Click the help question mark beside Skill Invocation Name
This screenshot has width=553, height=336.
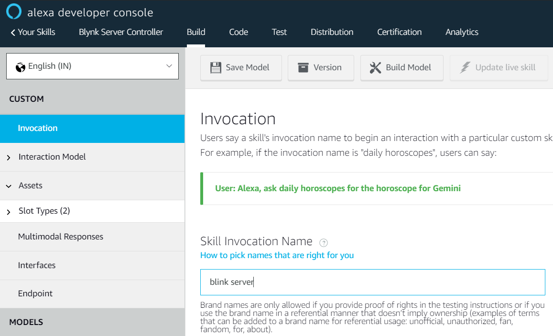pyautogui.click(x=324, y=243)
